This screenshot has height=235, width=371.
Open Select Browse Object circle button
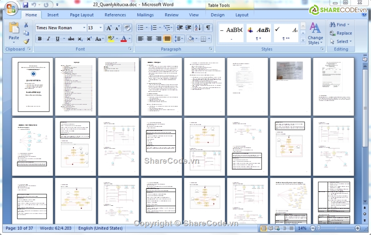tap(365, 214)
